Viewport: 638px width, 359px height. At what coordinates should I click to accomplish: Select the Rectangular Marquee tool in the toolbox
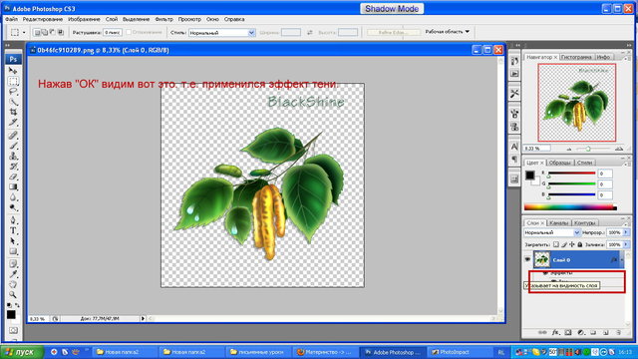13,81
